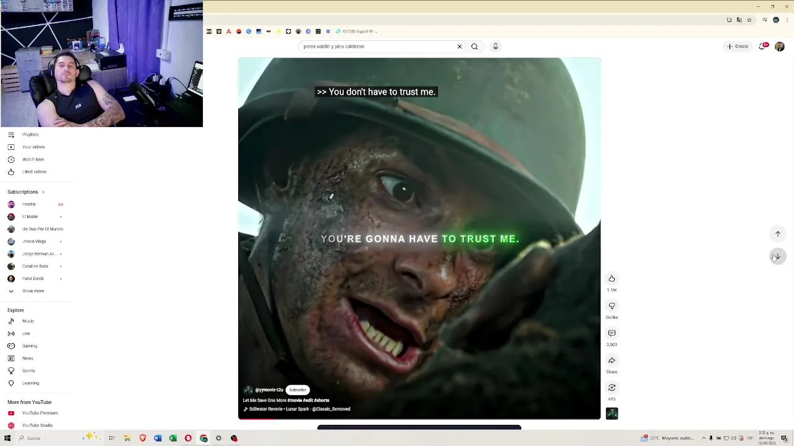
Task: Open Learning in the Explore section
Action: point(30,383)
